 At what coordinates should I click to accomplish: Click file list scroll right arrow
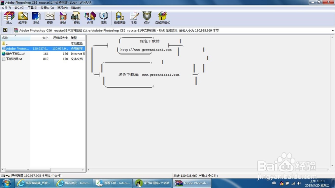[83, 170]
